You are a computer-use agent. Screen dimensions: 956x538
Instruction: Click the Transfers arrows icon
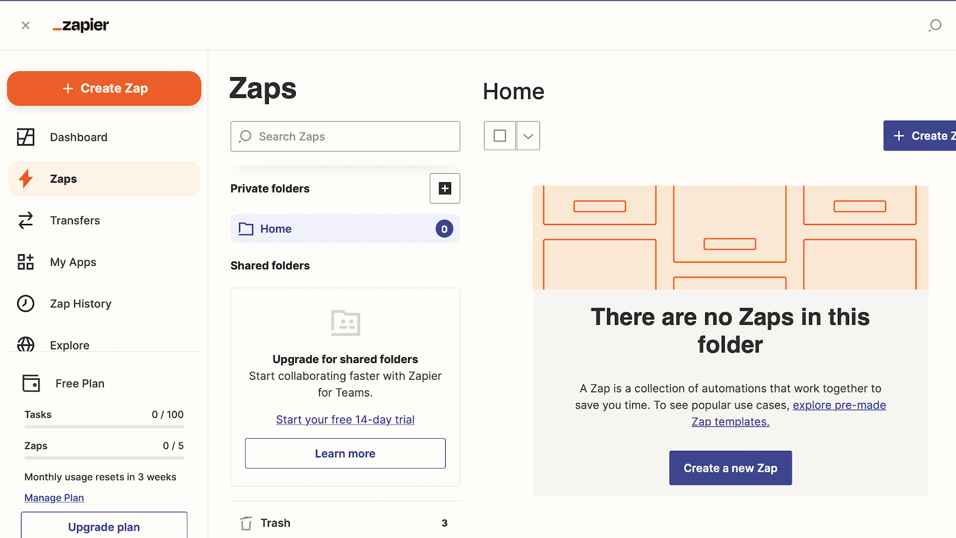pos(26,220)
